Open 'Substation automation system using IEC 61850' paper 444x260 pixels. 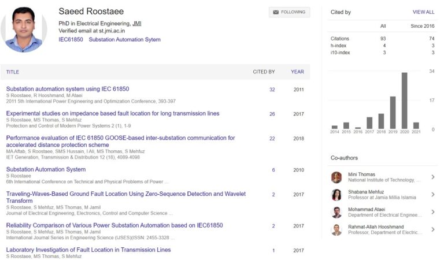click(68, 89)
